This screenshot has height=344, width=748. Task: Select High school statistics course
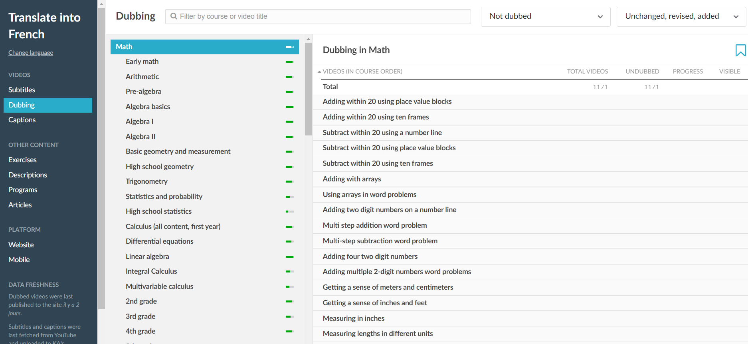pos(158,211)
